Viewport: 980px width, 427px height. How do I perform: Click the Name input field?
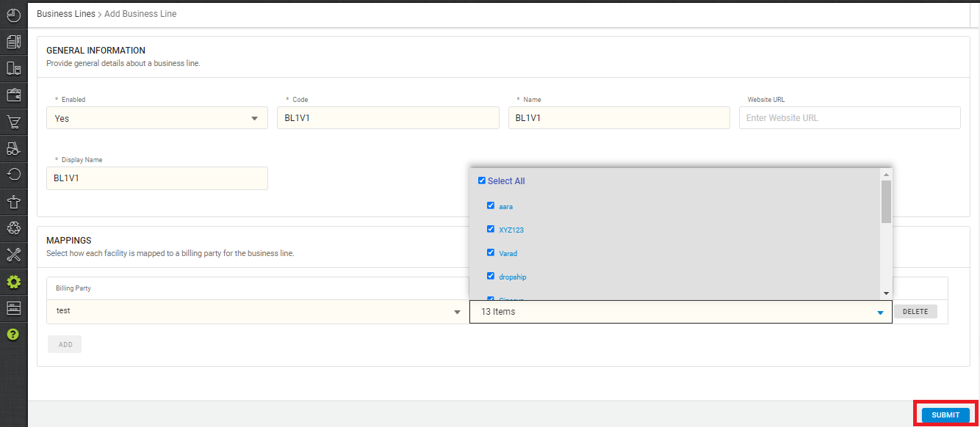619,118
